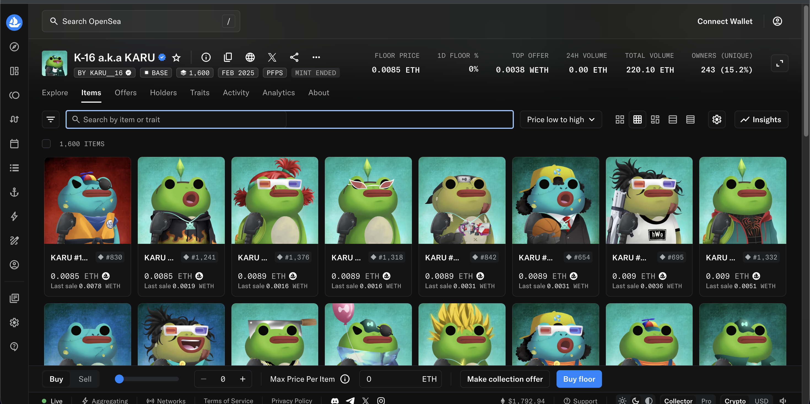Click the Search OpenSea field
The image size is (810, 404).
pyautogui.click(x=141, y=21)
